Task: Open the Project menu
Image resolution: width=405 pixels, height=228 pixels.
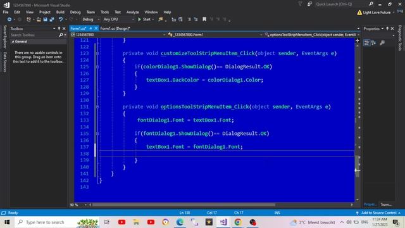Action: coord(45,12)
